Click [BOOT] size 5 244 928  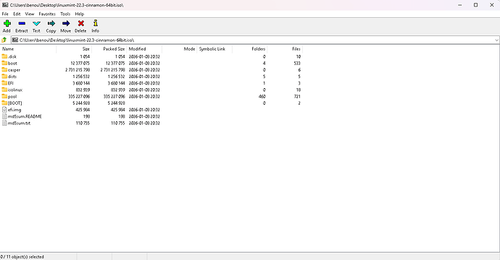(x=81, y=103)
